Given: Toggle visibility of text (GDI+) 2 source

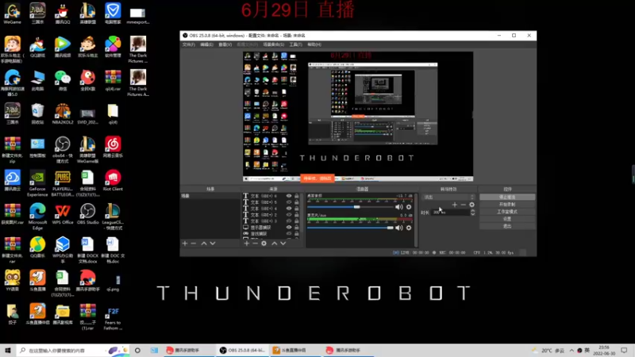Looking at the screenshot, I should (289, 215).
